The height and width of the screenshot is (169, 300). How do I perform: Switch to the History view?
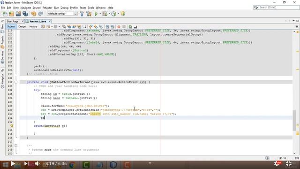coord(33,26)
